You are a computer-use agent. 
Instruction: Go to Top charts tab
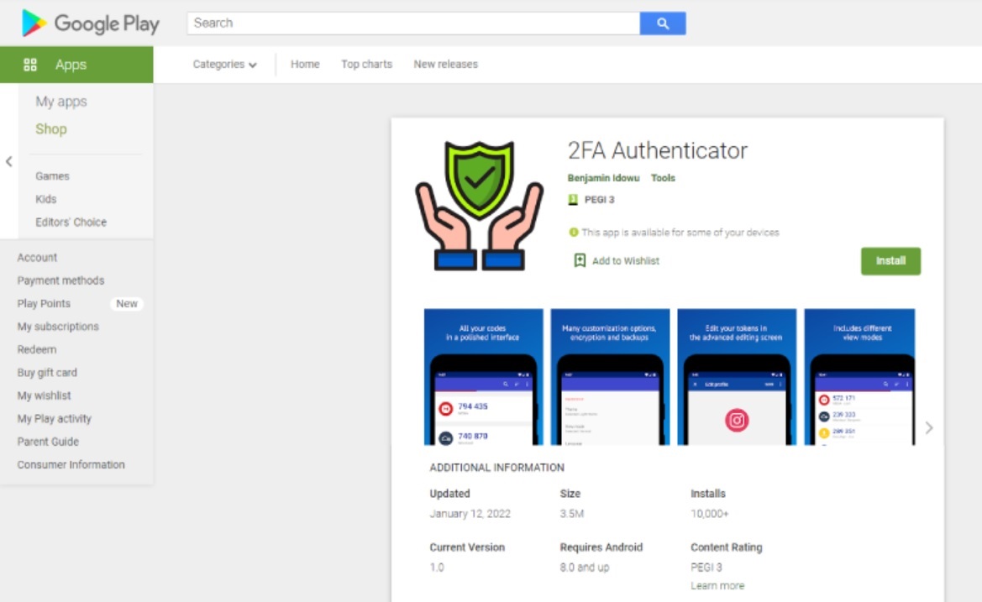(x=366, y=64)
